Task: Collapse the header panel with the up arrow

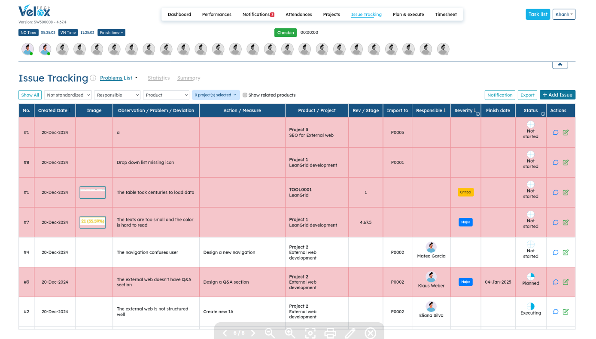Action: (560, 64)
